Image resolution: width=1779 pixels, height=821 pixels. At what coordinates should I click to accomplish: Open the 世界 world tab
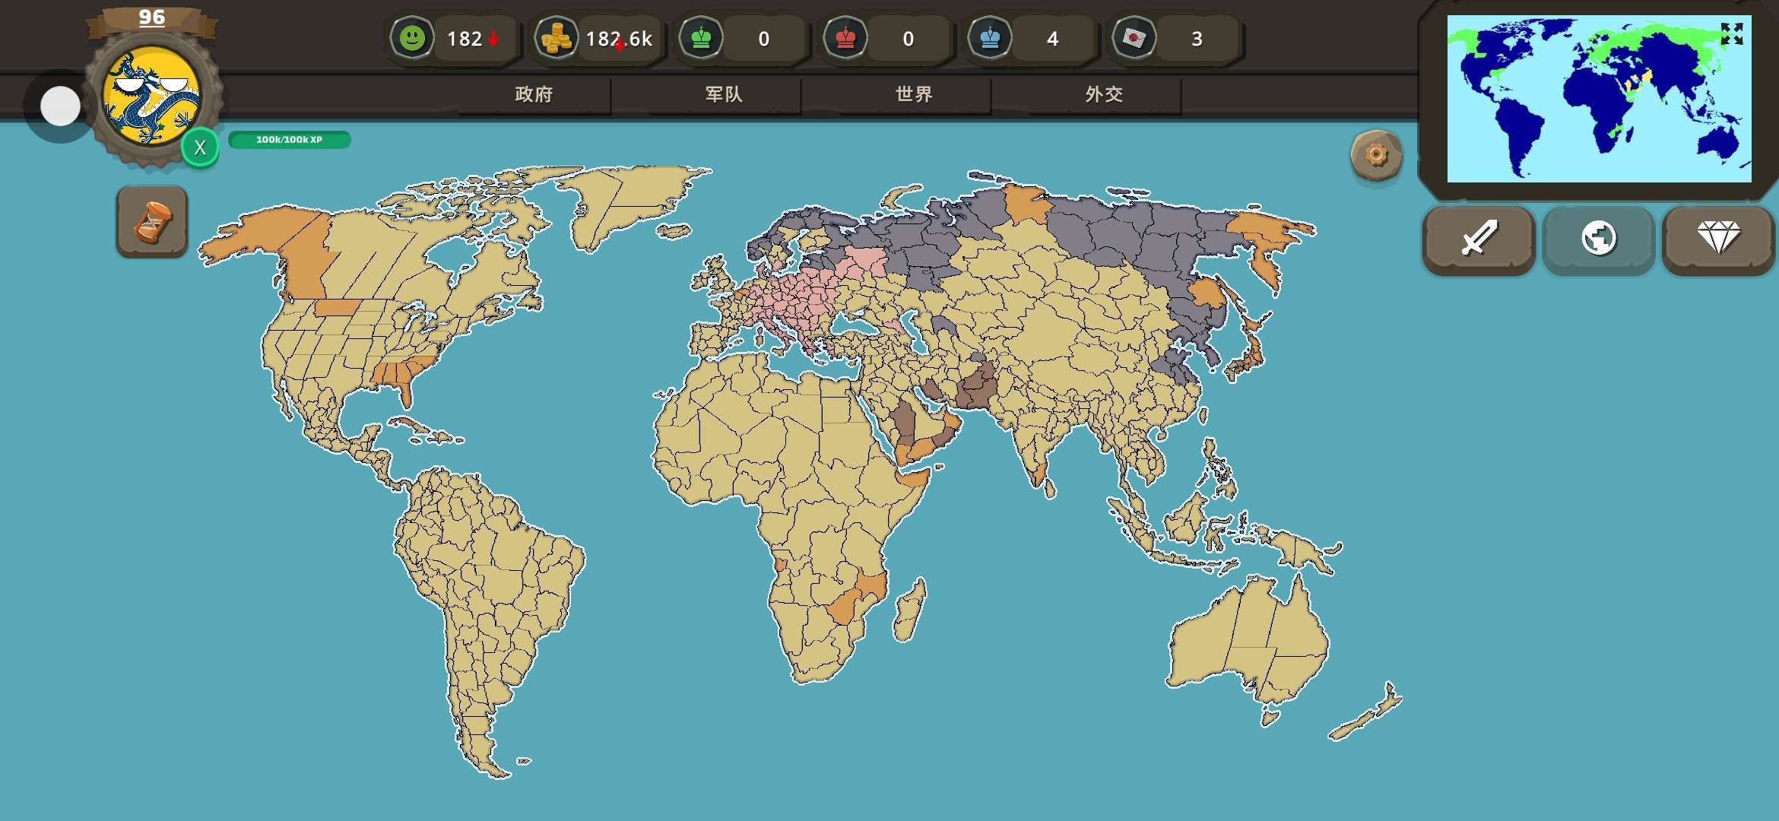point(914,94)
